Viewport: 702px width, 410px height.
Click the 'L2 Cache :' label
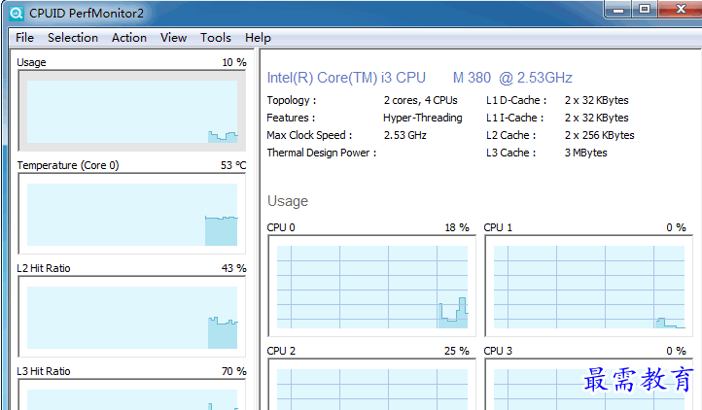point(510,135)
